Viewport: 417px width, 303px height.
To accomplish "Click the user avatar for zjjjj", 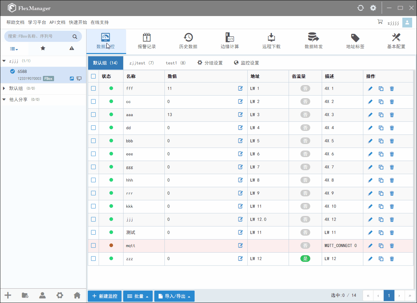I will click(407, 23).
